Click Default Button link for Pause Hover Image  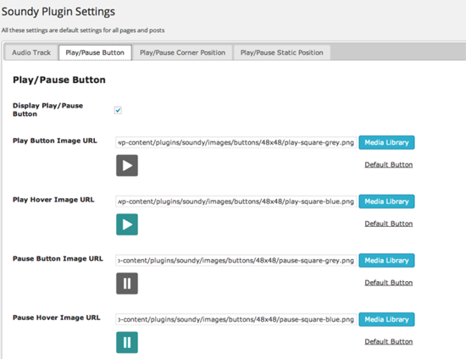click(x=389, y=341)
